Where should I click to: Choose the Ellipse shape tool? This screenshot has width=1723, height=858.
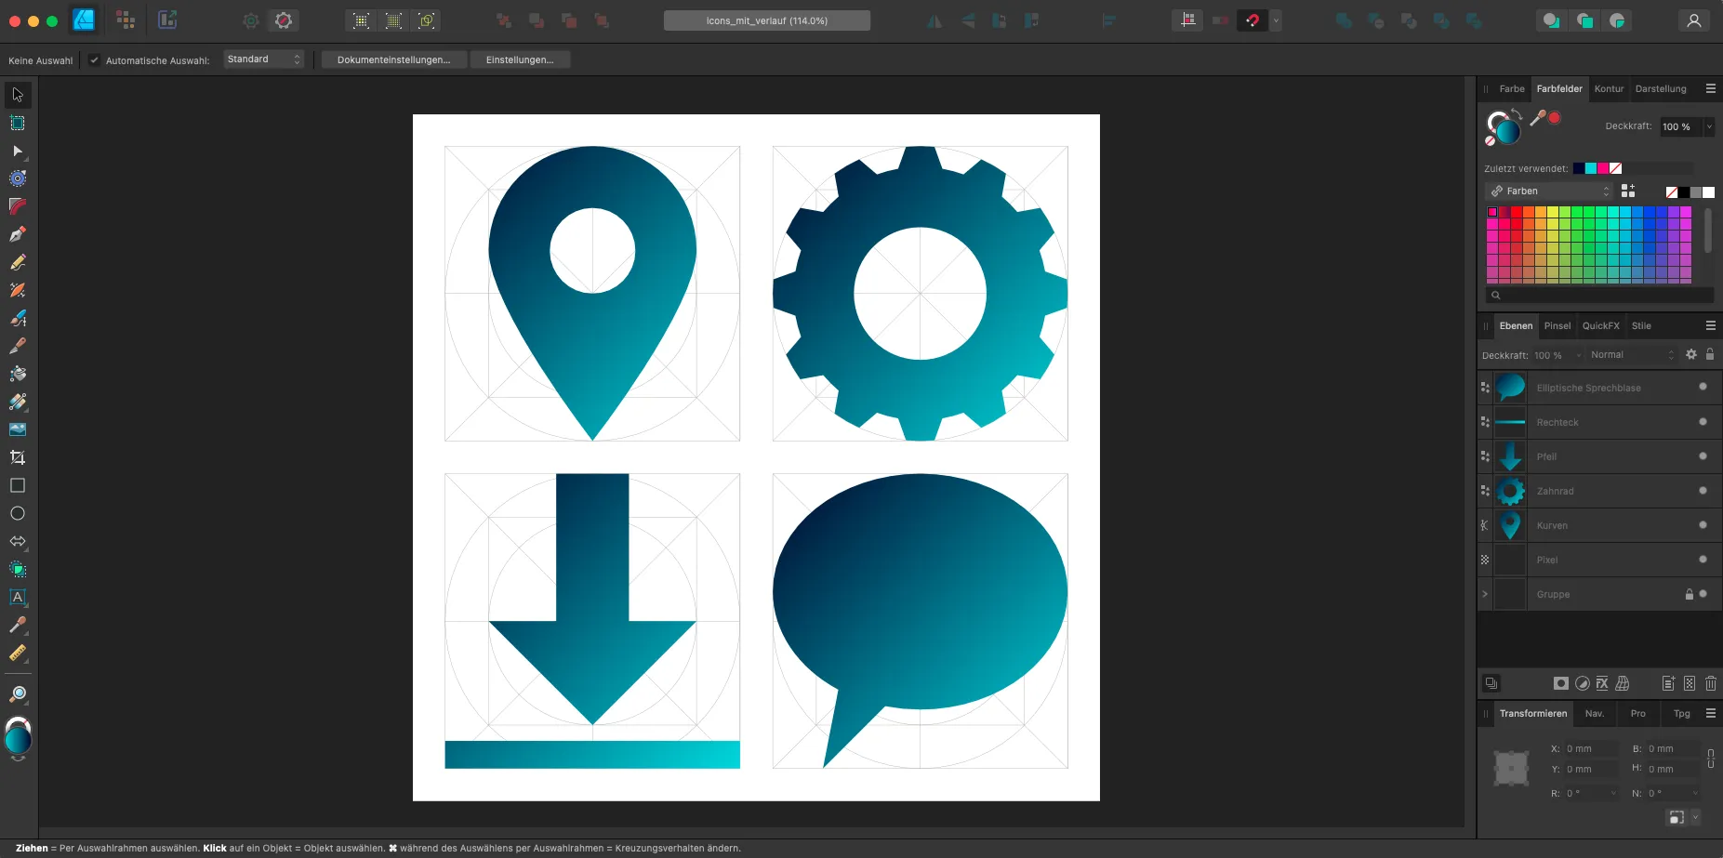[18, 513]
